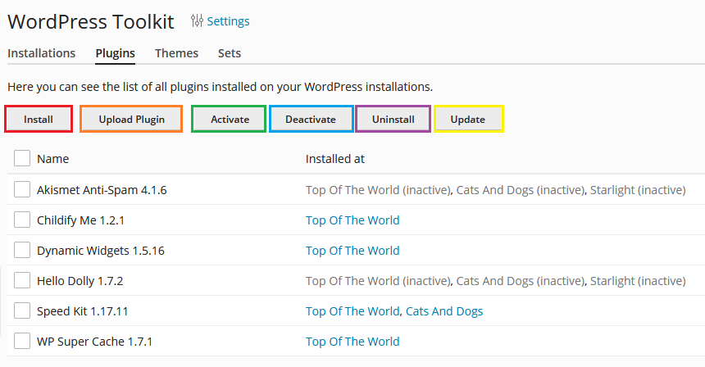Click the Upload Plugin button

(131, 119)
